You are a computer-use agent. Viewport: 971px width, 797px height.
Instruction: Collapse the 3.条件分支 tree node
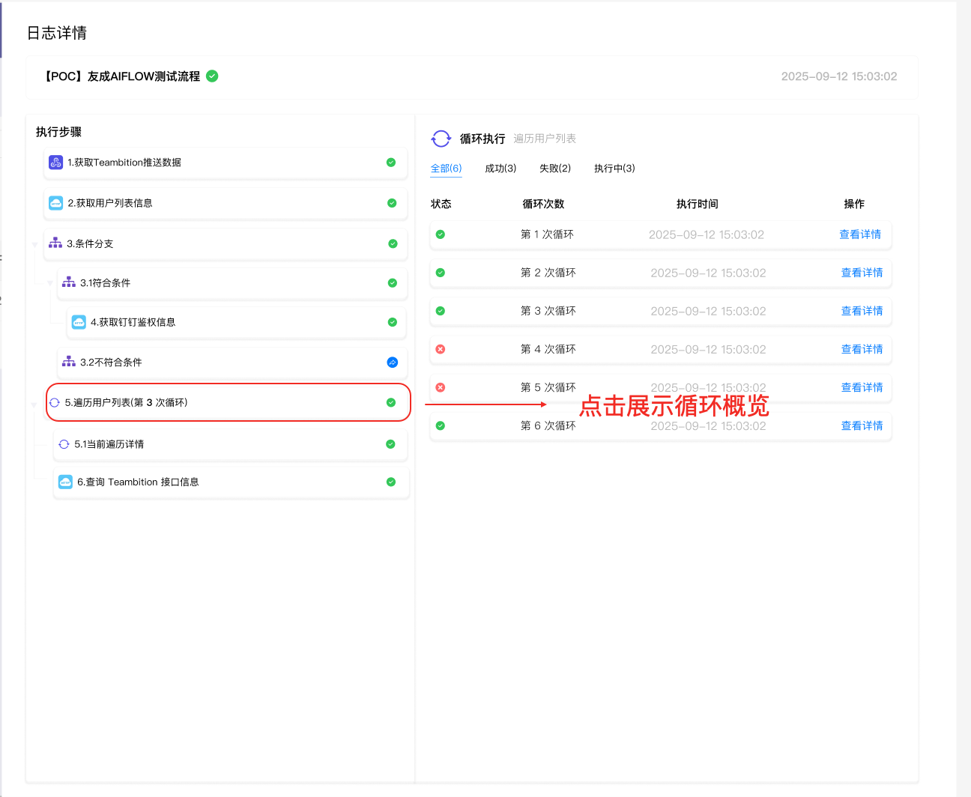tap(34, 244)
